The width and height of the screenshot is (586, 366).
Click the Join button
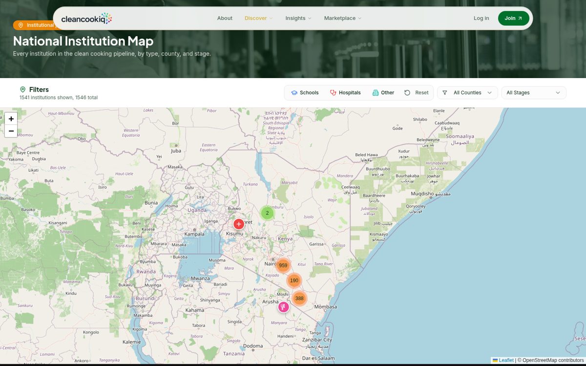pos(513,18)
